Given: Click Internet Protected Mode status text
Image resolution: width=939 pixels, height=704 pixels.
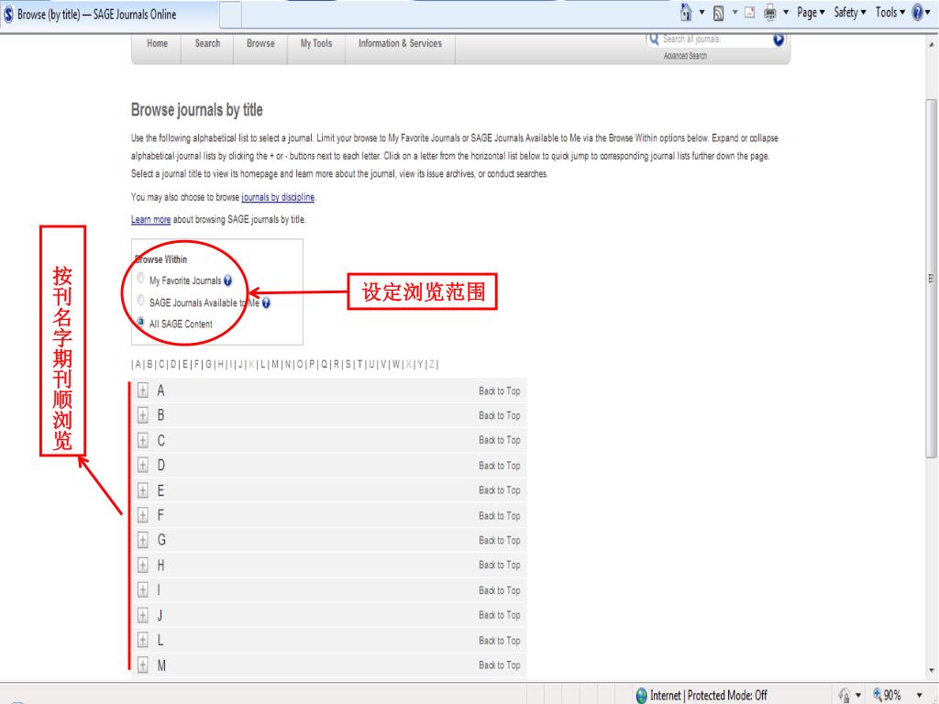Looking at the screenshot, I should (709, 695).
